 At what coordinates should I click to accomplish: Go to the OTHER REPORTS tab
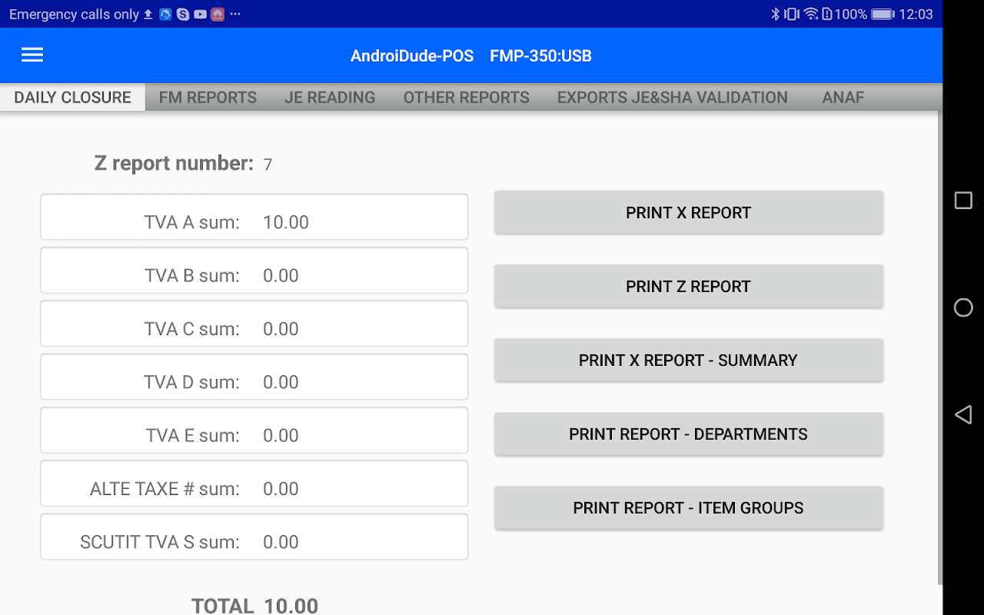467,98
